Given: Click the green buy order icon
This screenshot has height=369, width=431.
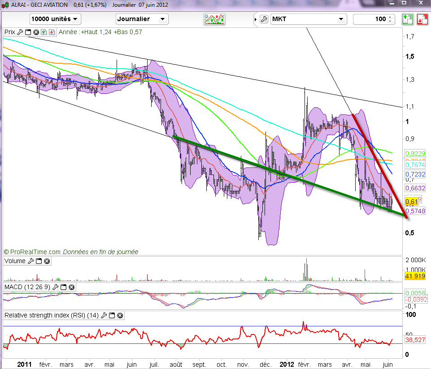Looking at the screenshot, I should (x=407, y=19).
